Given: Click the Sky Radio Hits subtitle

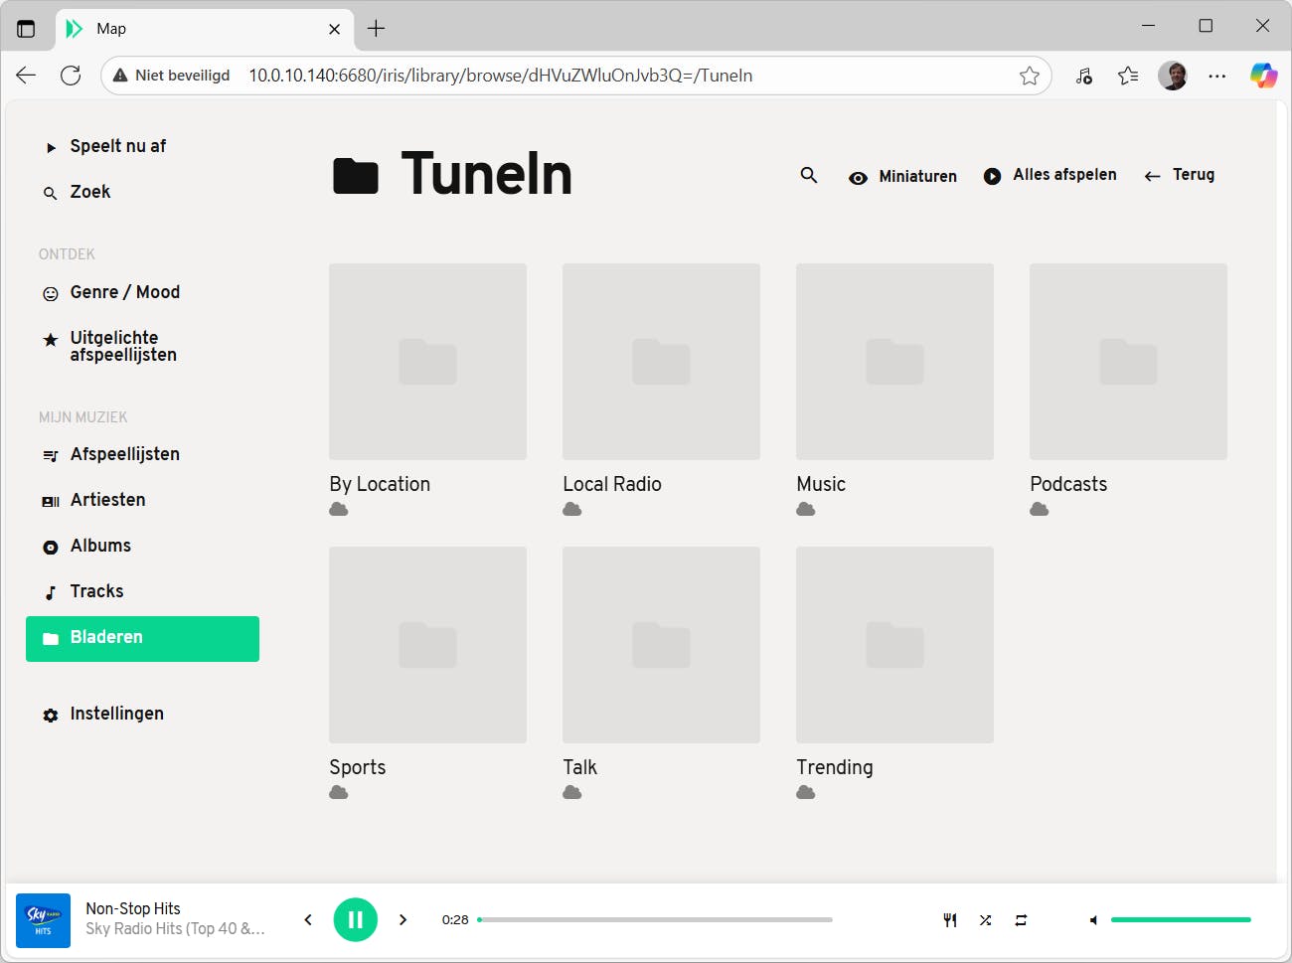Looking at the screenshot, I should point(175,929).
